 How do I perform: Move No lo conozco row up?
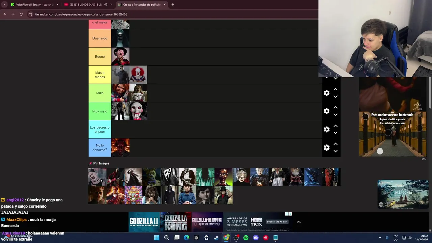(x=335, y=144)
